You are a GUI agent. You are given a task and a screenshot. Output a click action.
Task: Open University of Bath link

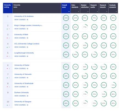click(21, 34)
